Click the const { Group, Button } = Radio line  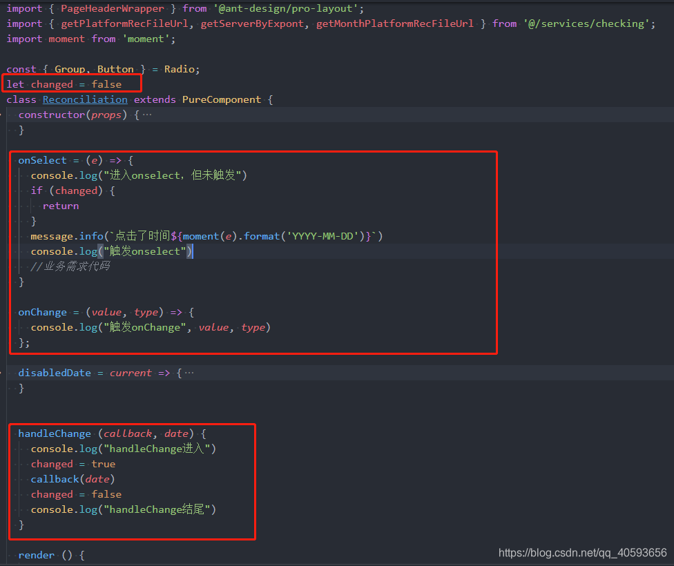click(103, 69)
